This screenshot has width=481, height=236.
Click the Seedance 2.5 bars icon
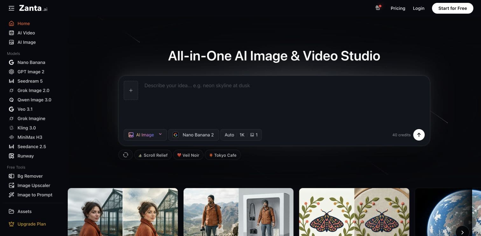tap(11, 147)
